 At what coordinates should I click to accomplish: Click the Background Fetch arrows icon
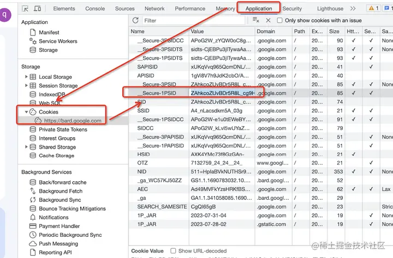tap(33, 191)
